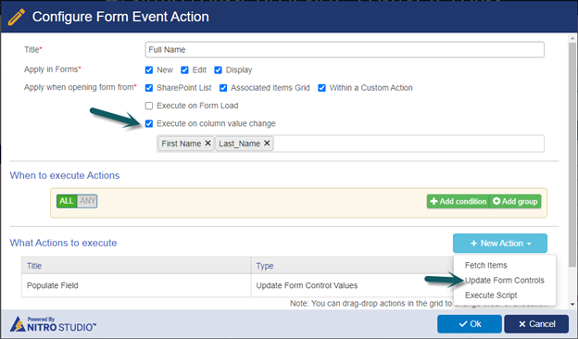Toggle the Display form checkbox

pyautogui.click(x=219, y=70)
